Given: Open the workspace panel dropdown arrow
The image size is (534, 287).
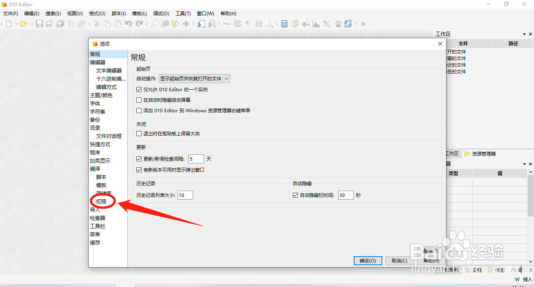Looking at the screenshot, I should (525, 34).
